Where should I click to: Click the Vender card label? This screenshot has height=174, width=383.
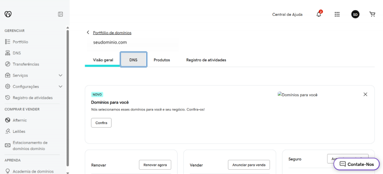[196, 165]
